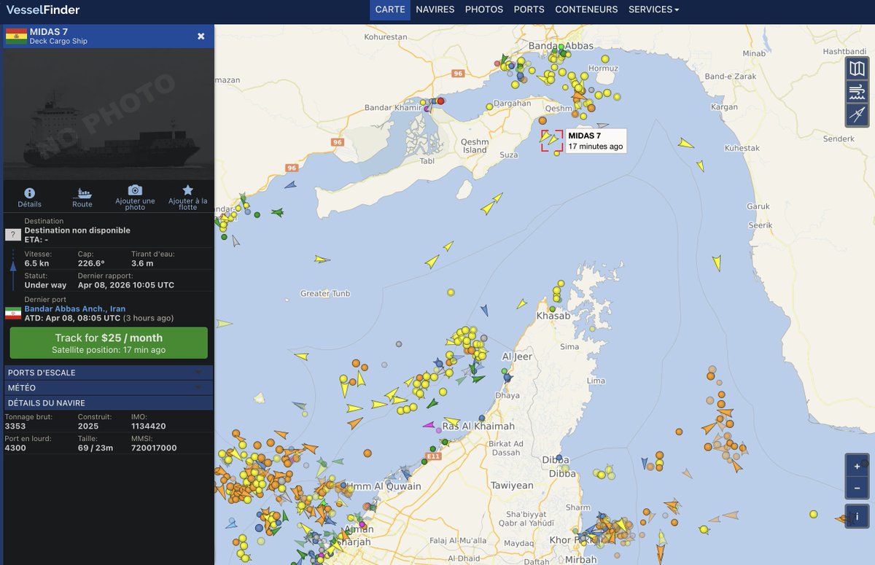The height and width of the screenshot is (565, 875).
Task: Click the green vessel dot north of Khasab
Action: (x=552, y=309)
